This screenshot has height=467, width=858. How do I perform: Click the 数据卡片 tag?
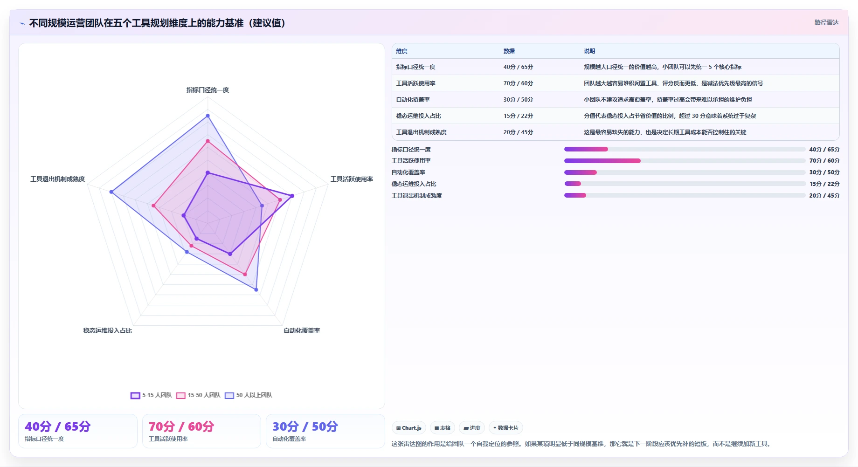tap(506, 428)
